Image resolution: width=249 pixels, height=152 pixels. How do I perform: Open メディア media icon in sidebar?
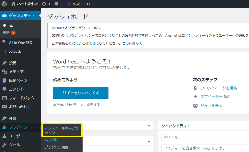pyautogui.click(x=4, y=72)
